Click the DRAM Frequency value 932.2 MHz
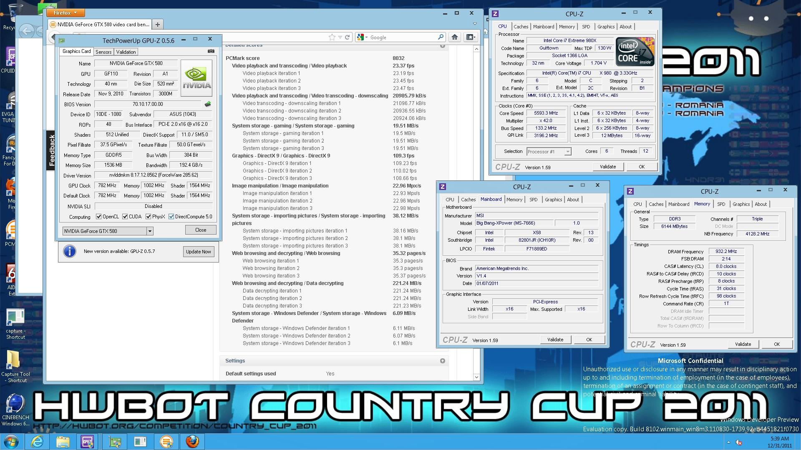The height and width of the screenshot is (450, 801). coord(726,252)
